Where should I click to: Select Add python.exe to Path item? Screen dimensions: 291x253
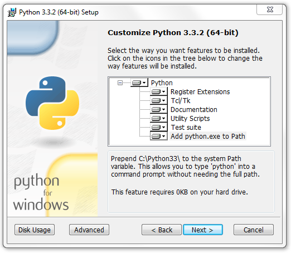click(x=208, y=137)
